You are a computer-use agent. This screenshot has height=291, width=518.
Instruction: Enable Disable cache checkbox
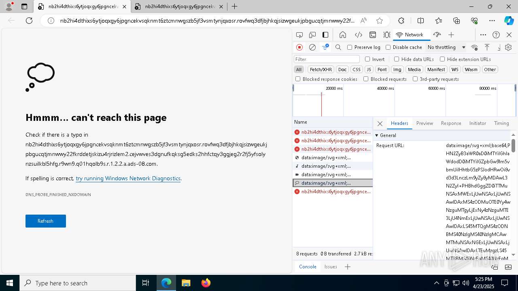click(x=388, y=47)
